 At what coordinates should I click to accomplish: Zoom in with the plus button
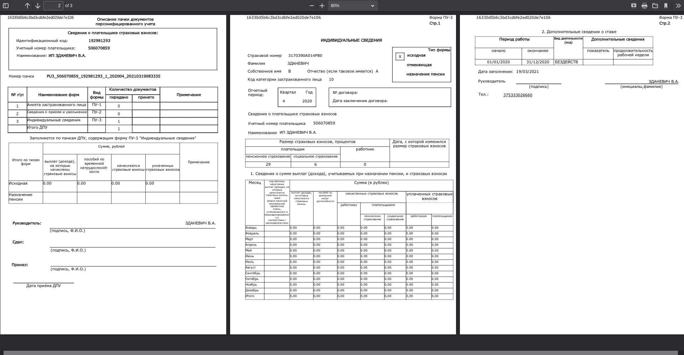coord(322,6)
